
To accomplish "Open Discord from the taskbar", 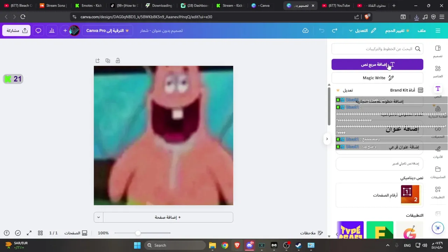I will (249, 245).
